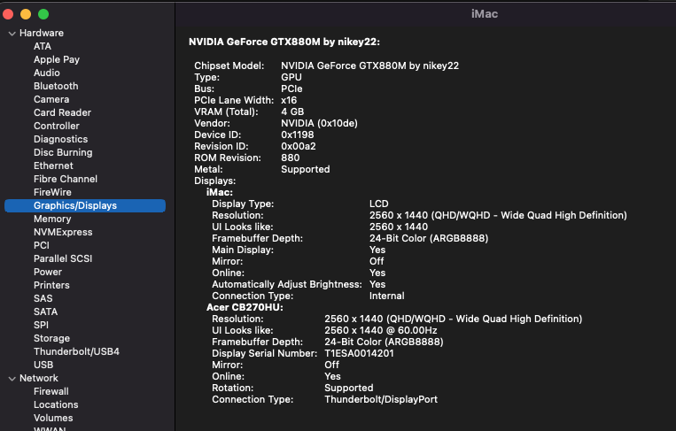Open the SPI entry
Screen dimensions: 676x431
click(41, 325)
